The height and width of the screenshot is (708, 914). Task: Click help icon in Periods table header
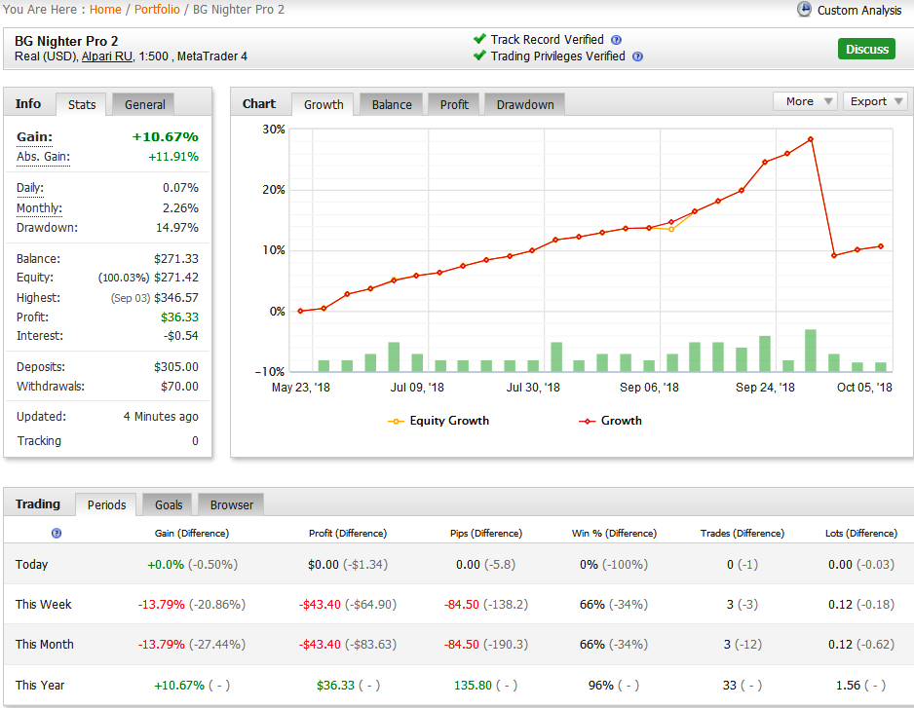(x=57, y=533)
